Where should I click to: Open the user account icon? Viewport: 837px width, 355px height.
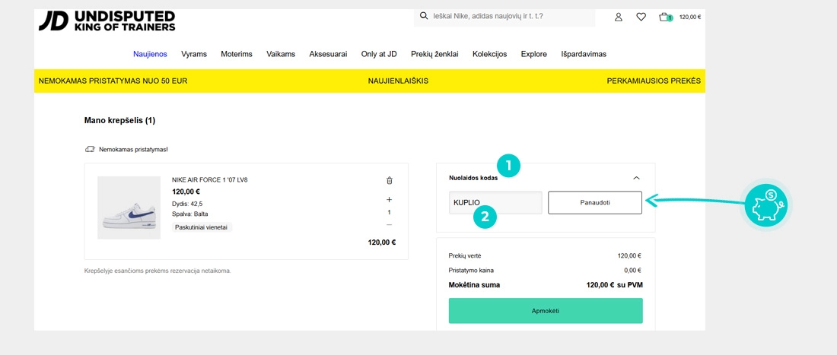point(619,17)
